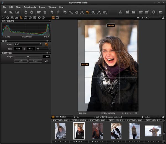Image resolution: width=166 pixels, height=144 pixels.
Task: Select the Pan hand cursor tool
Action: click(76, 12)
